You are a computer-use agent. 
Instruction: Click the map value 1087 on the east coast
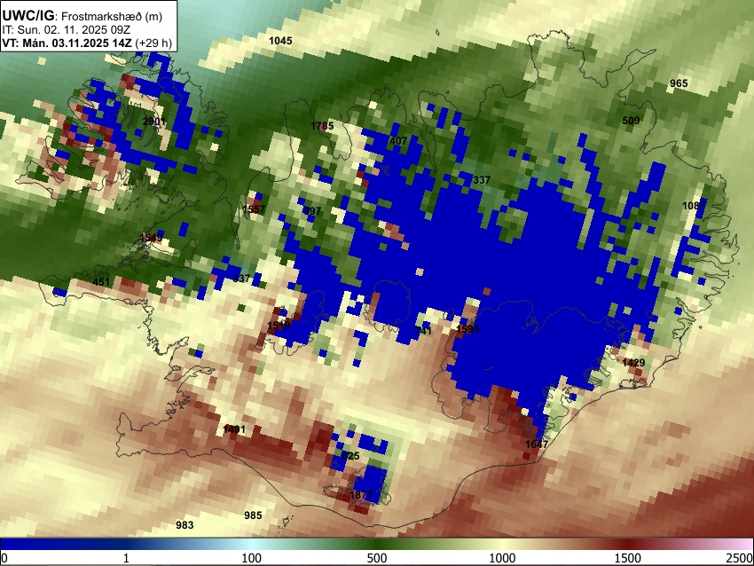coord(694,206)
